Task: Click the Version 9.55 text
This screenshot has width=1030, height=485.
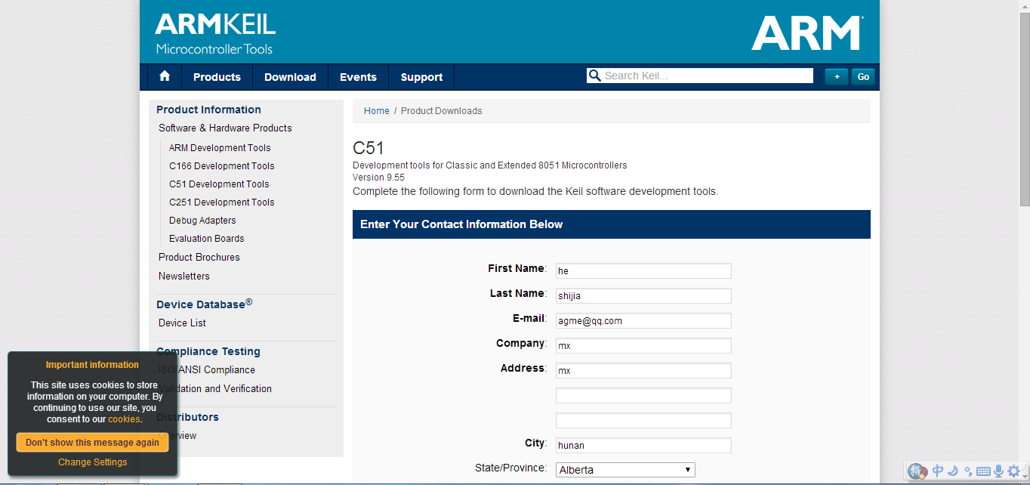Action: (x=378, y=178)
